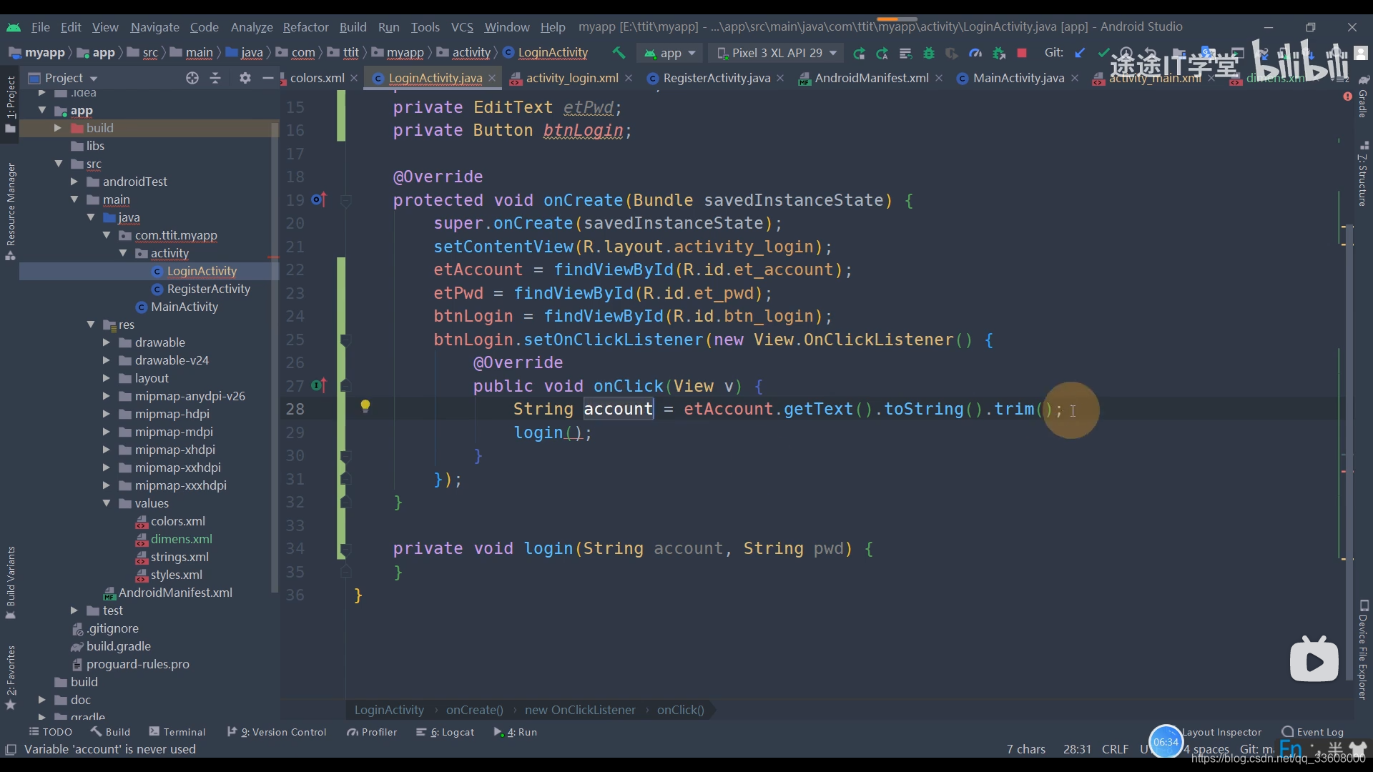This screenshot has width=1373, height=772.
Task: Open the Logcat tool window
Action: point(445,731)
